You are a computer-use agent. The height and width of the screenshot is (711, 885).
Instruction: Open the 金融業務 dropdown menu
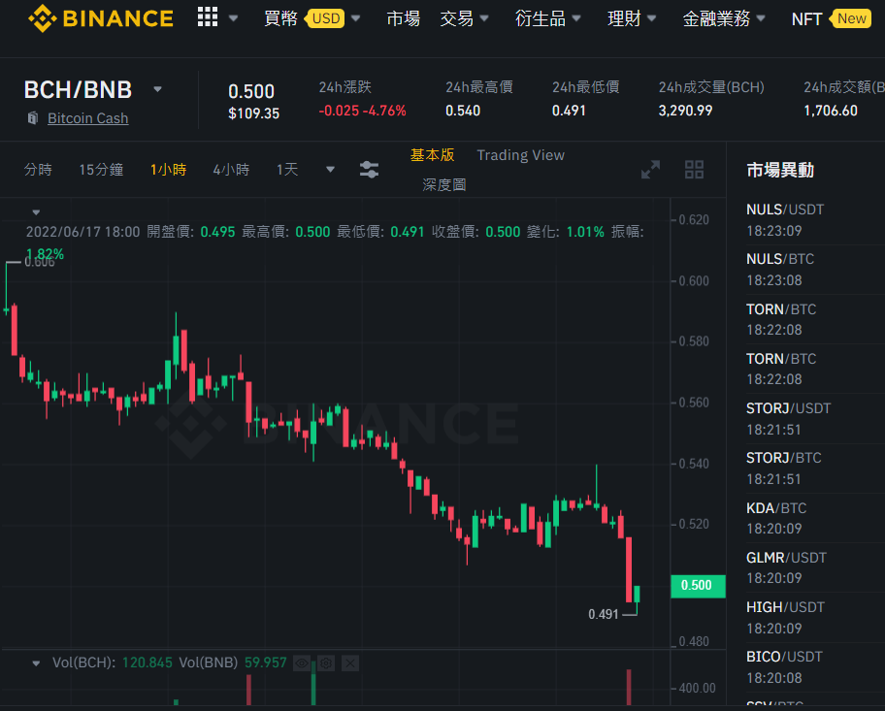(724, 18)
